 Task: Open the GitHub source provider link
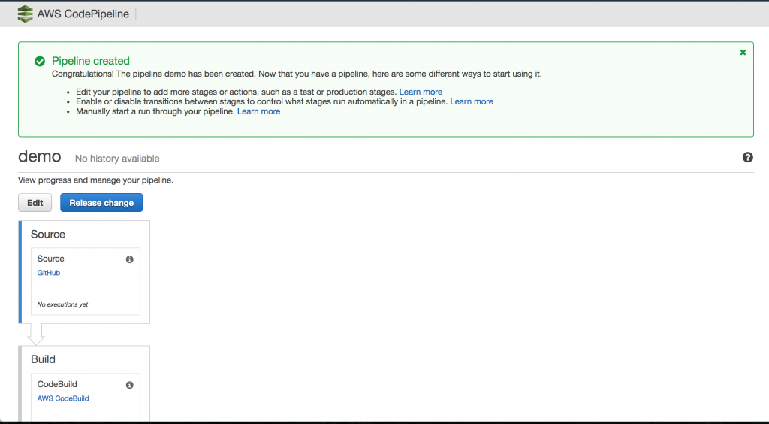49,273
